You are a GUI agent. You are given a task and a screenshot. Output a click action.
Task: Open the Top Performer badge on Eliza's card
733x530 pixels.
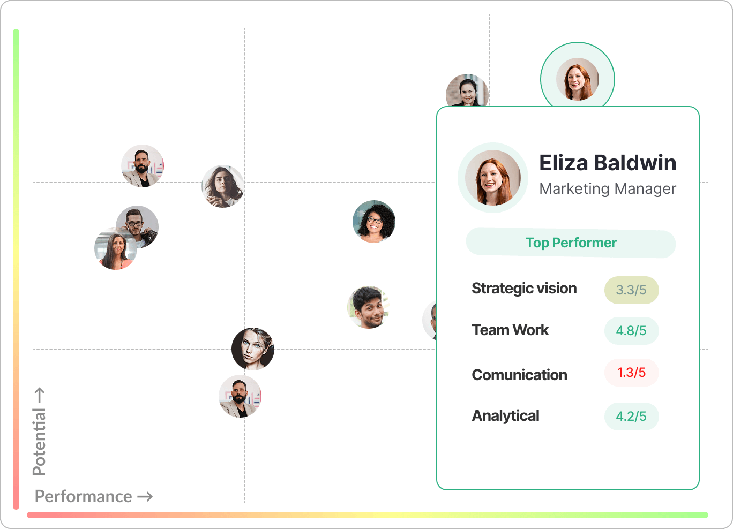coord(571,244)
